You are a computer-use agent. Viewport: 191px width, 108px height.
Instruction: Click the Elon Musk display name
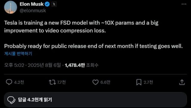click(32, 4)
